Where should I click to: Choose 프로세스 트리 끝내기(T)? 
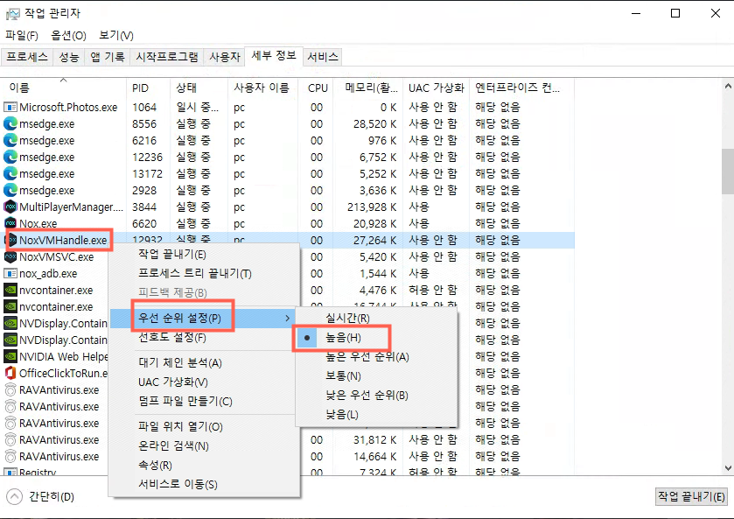pyautogui.click(x=195, y=274)
